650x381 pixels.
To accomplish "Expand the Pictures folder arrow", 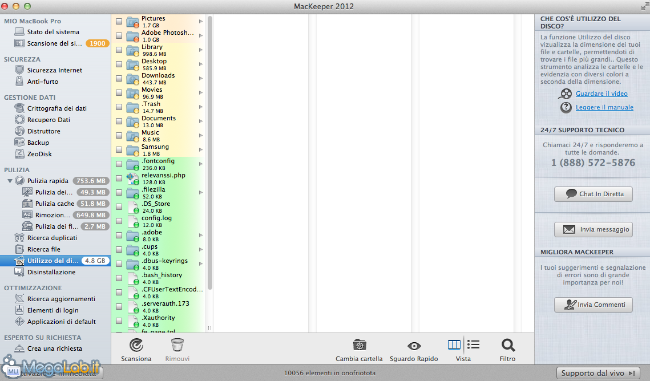I will coord(201,22).
